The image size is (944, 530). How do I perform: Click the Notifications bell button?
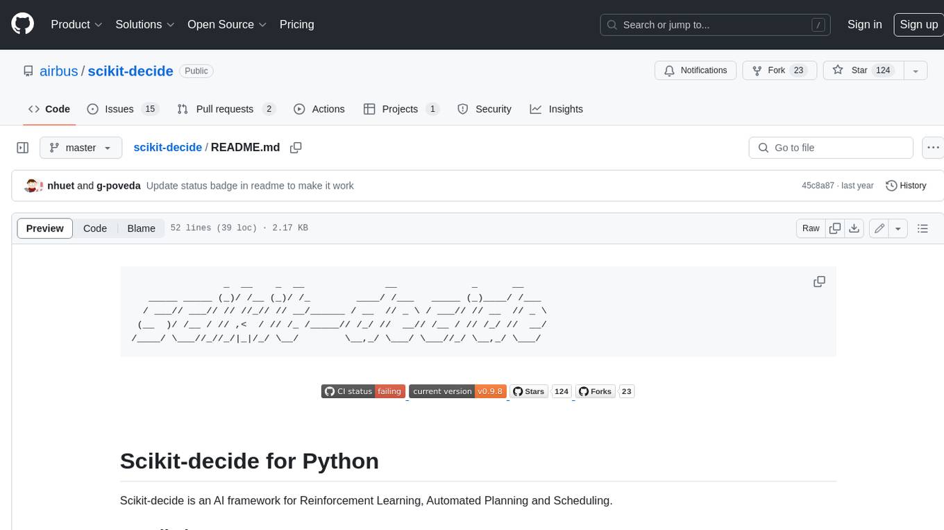[x=696, y=71]
